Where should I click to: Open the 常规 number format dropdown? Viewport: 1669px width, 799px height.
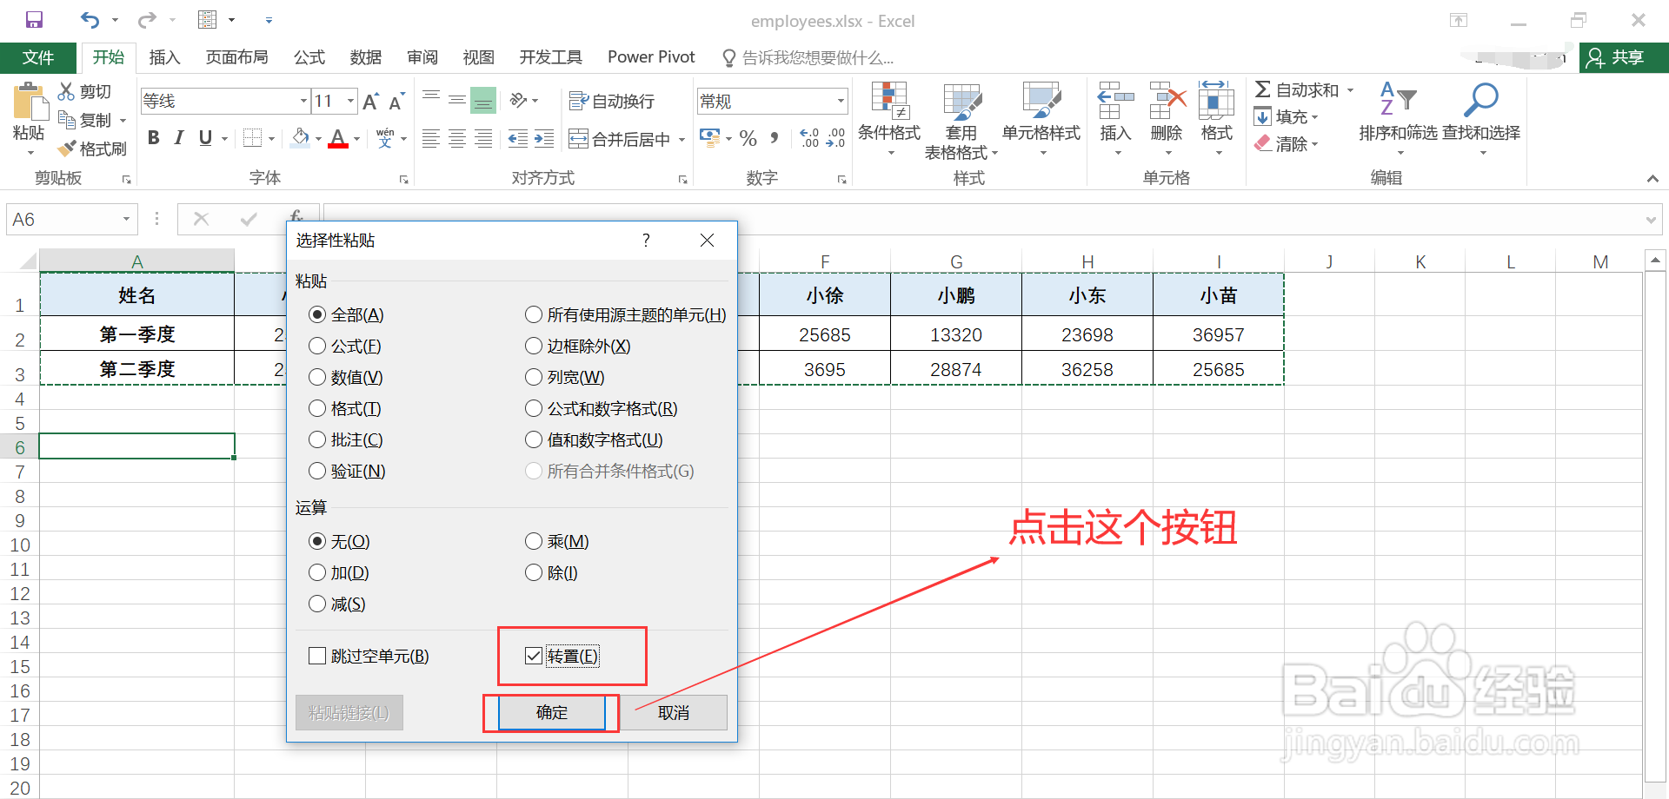click(839, 100)
